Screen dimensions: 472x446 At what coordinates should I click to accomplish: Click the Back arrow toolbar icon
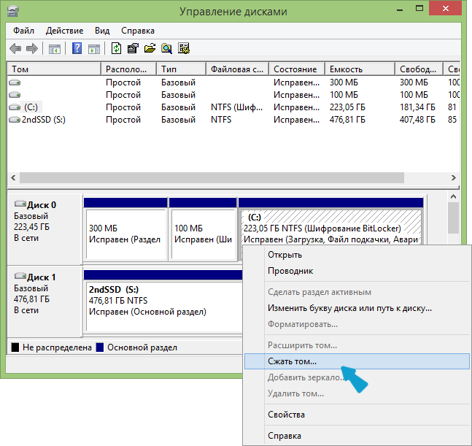pos(15,48)
